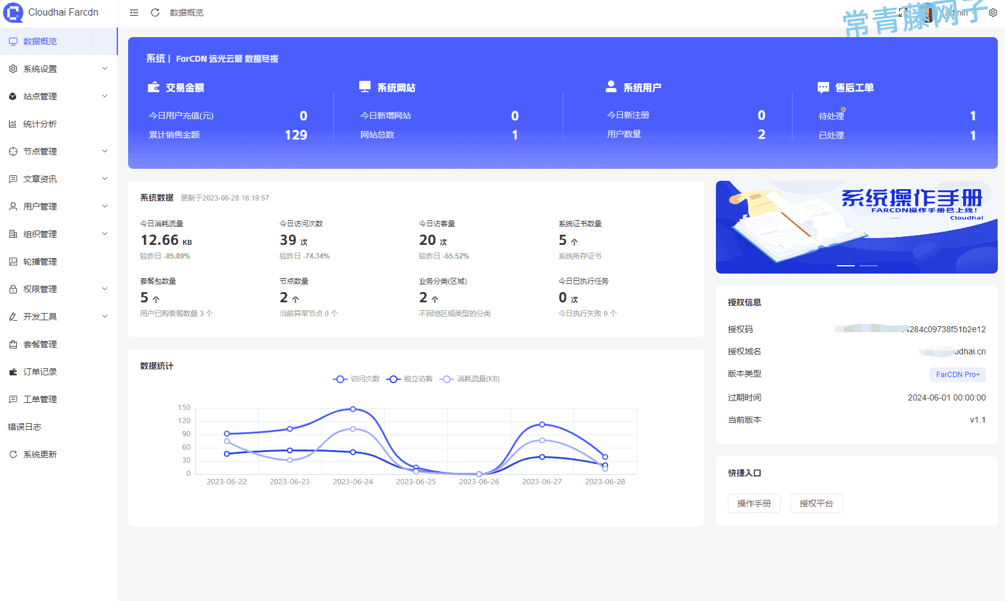Expand the 用户管理 submenu arrow

pos(105,207)
